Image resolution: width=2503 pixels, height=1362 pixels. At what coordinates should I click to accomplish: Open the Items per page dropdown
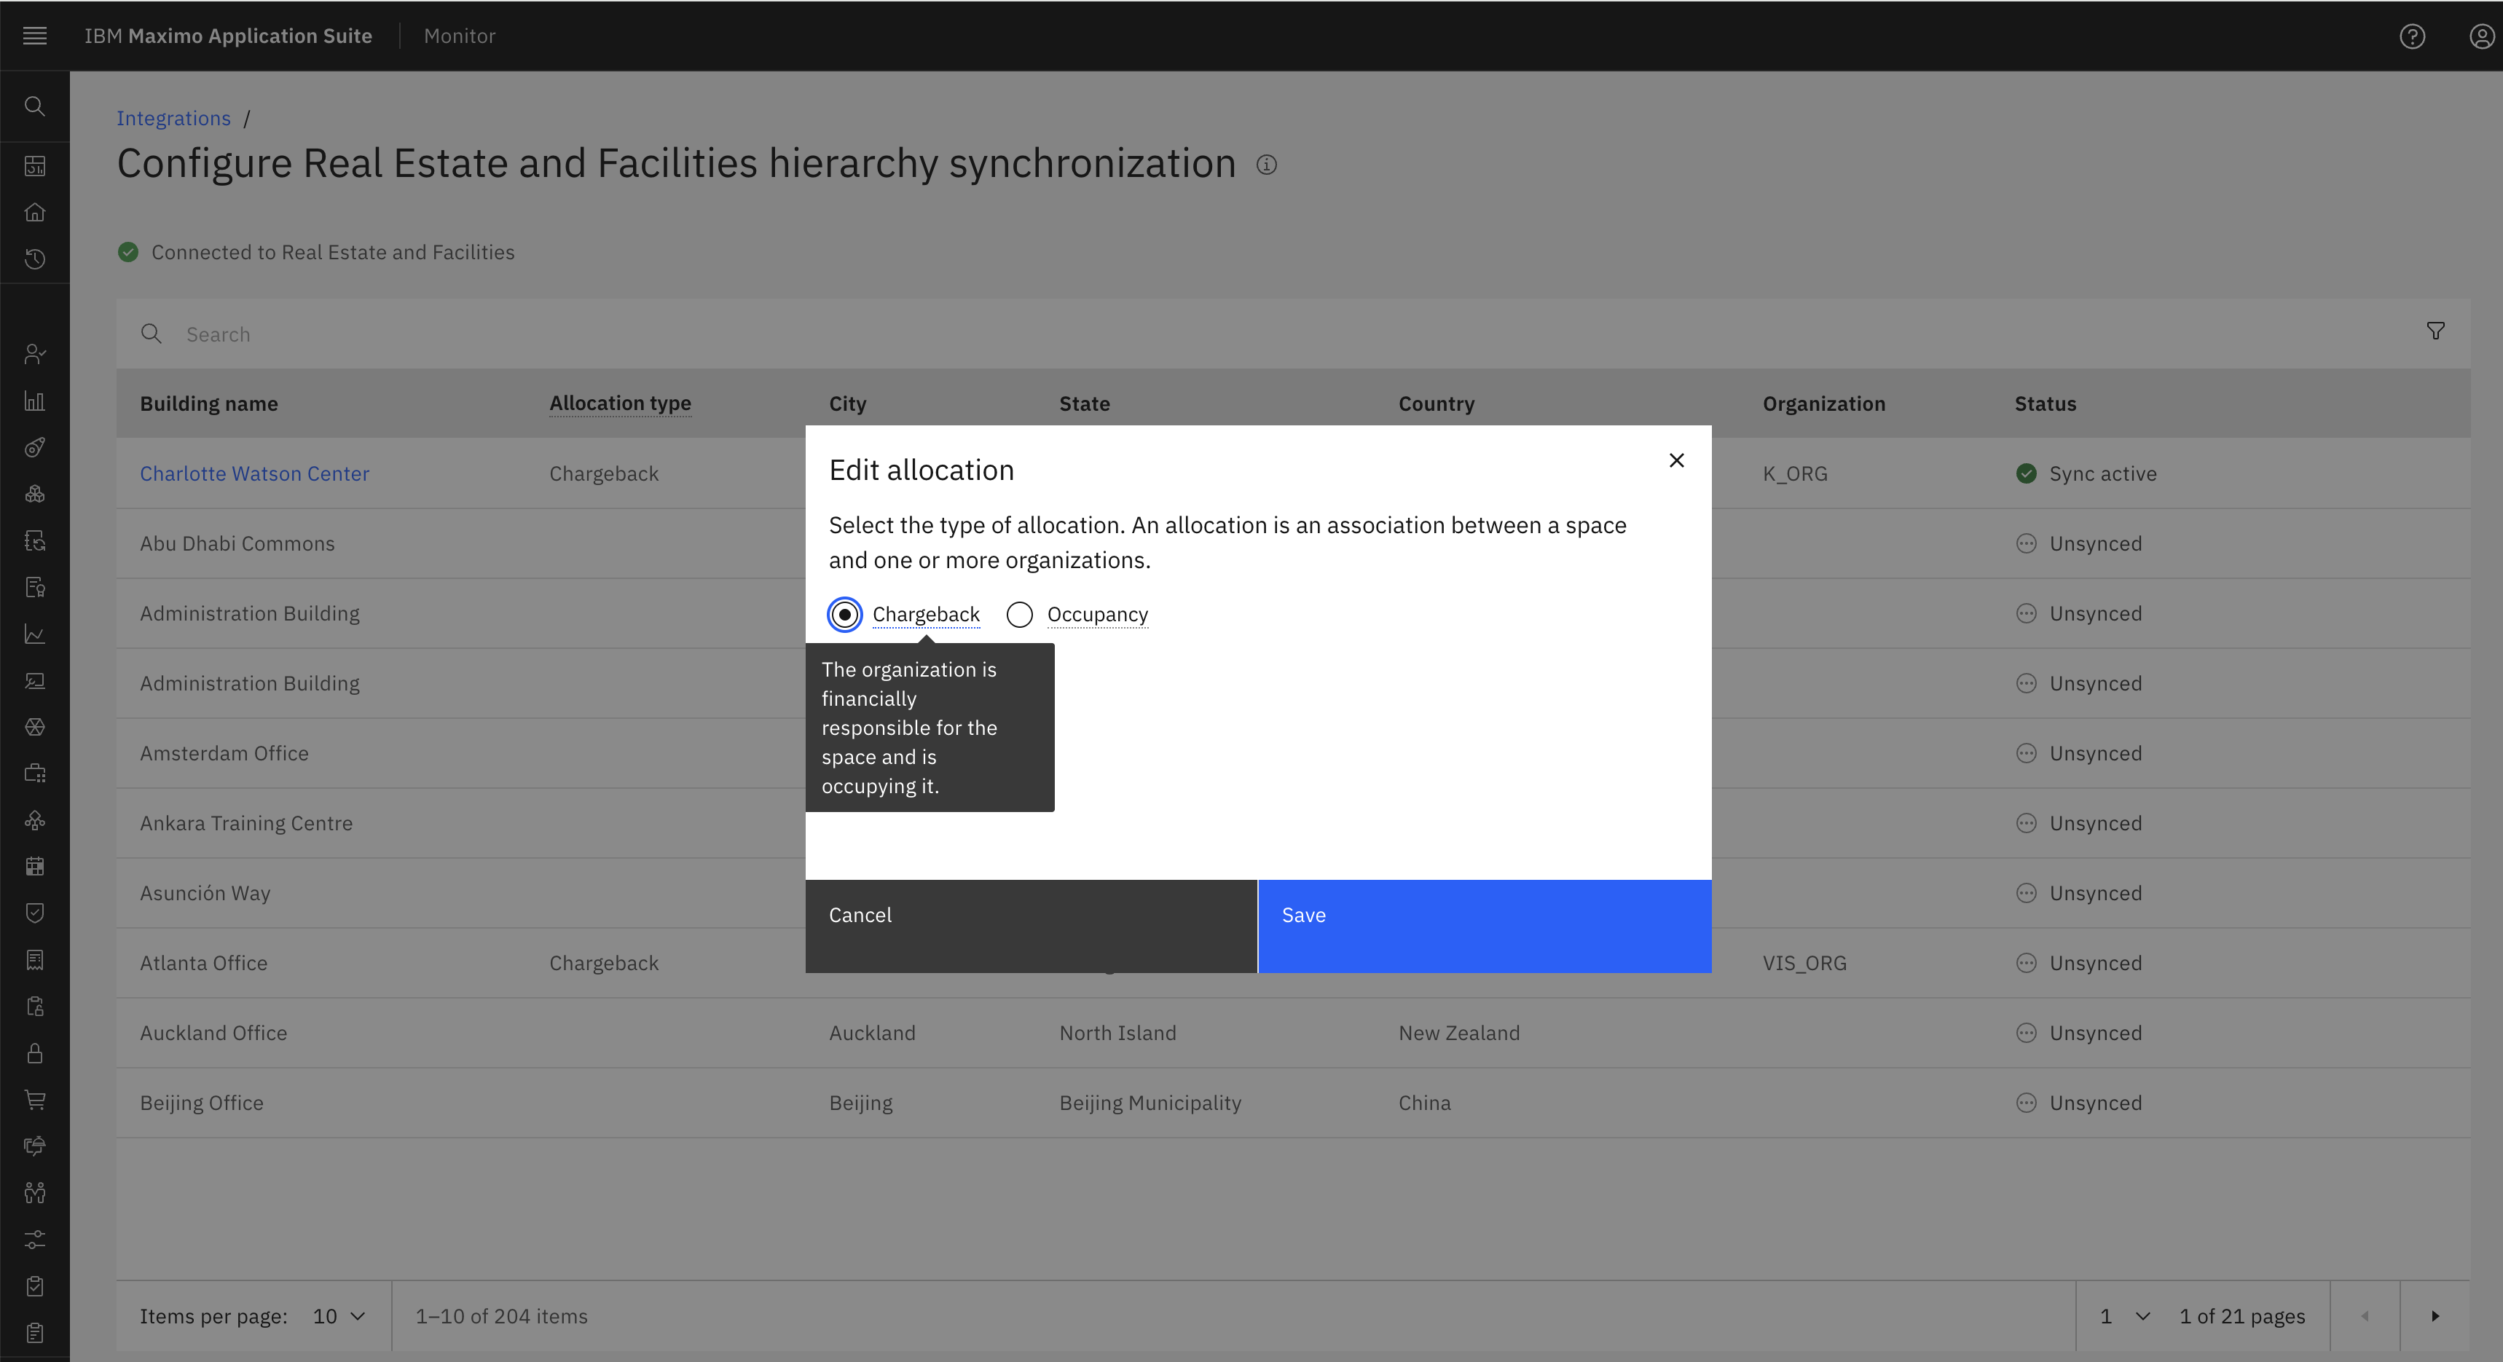[339, 1316]
